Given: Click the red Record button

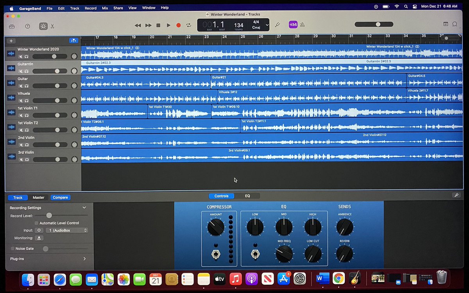Looking at the screenshot, I should [x=179, y=25].
